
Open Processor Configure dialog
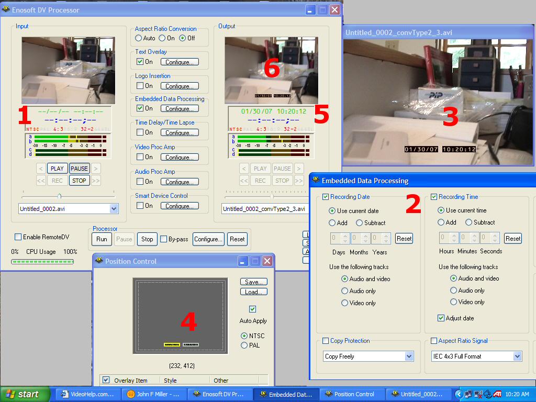point(208,239)
